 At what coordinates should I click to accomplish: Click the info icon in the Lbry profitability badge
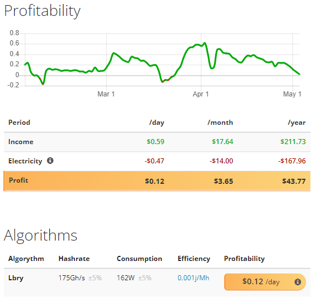click(297, 282)
